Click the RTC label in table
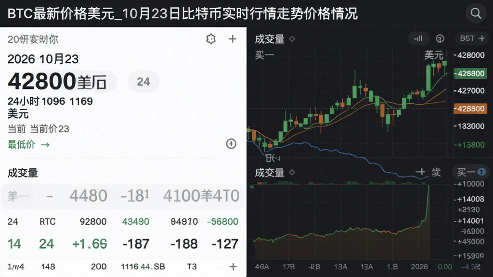This screenshot has width=493, height=277. [x=48, y=222]
